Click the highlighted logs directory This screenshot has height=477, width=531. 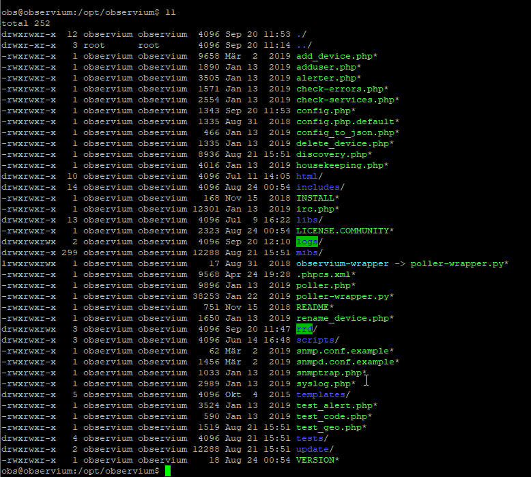(x=307, y=242)
